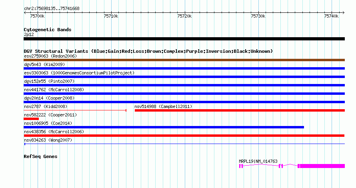Click the nsv582222 (Cooper2011) label
Image resolution: width=356 pixels, height=188 pixels.
[x=50, y=115]
